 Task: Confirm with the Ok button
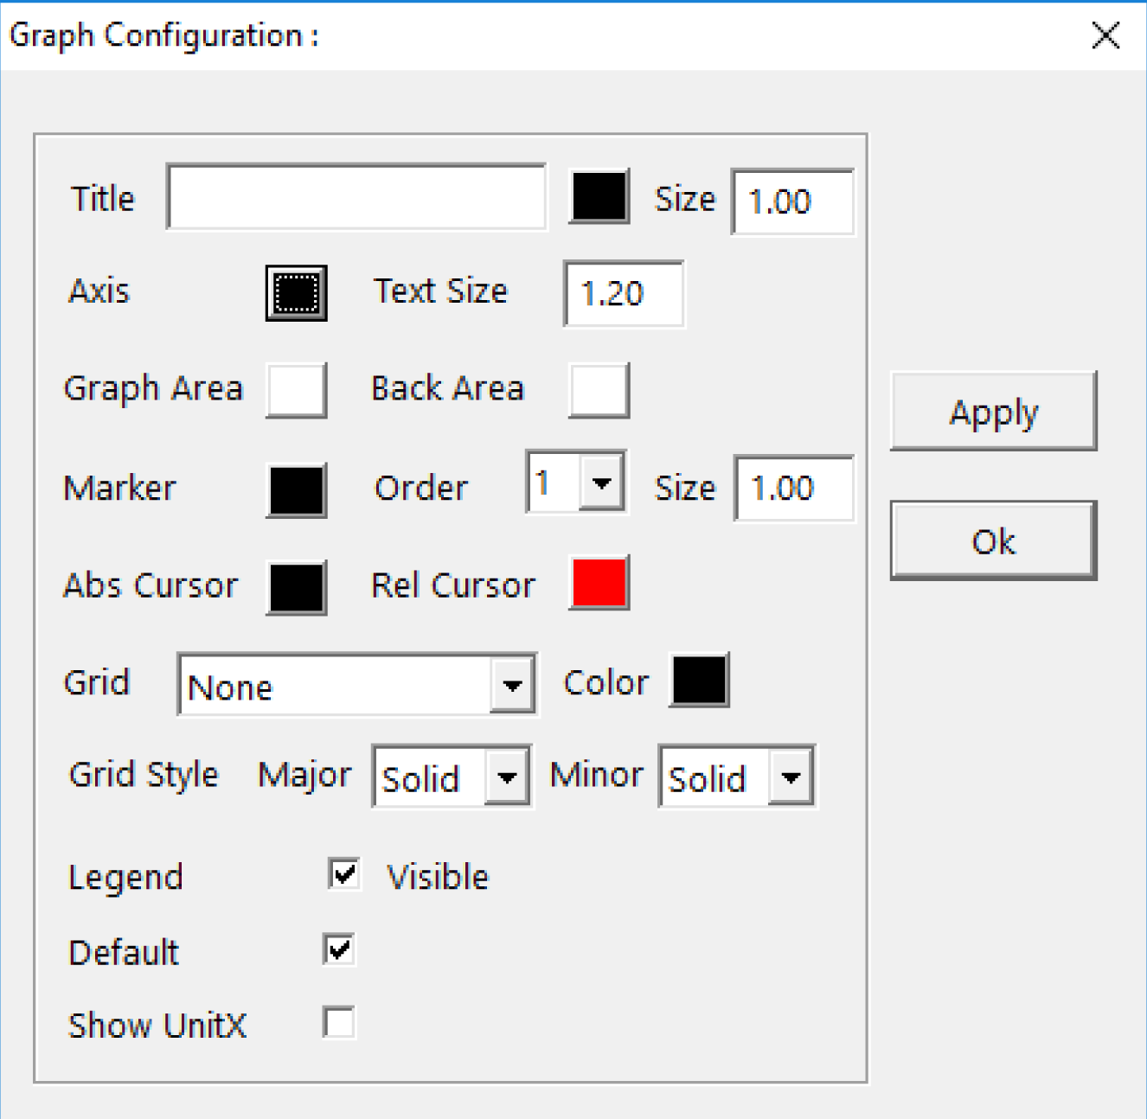pos(993,540)
